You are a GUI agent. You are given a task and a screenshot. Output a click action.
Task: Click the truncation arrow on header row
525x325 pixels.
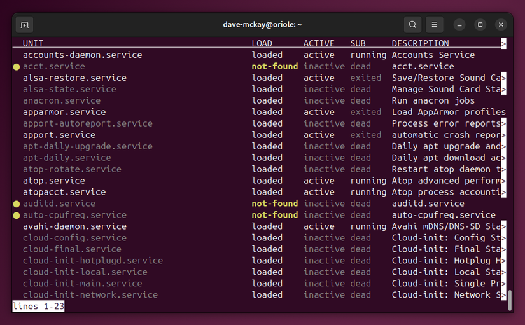(503, 44)
